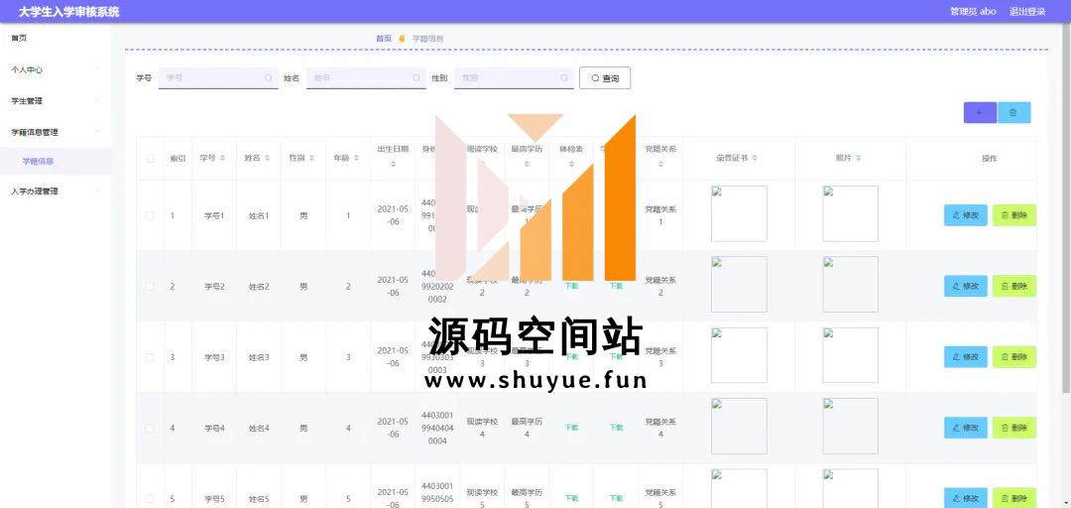Click 退出登录 to log out
The height and width of the screenshot is (508, 1071).
pos(1027,12)
